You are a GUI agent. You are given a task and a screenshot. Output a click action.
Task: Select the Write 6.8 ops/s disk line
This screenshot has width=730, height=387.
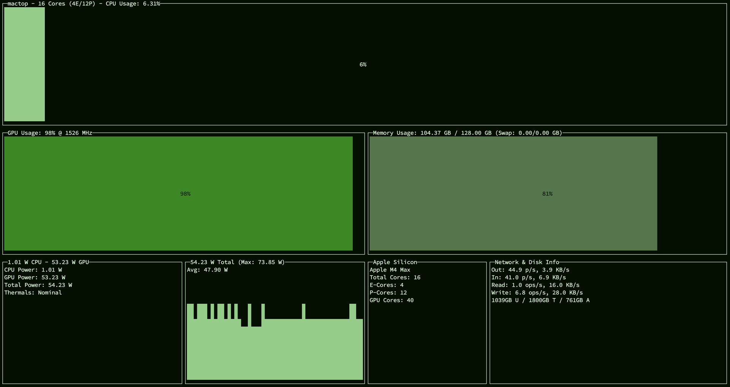[537, 293]
